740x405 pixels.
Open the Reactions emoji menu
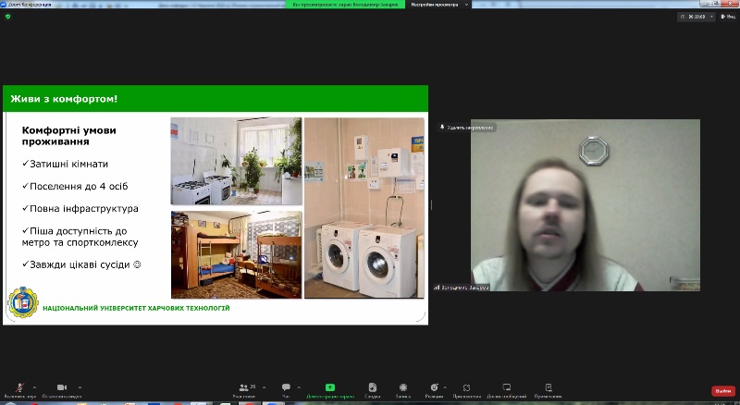(x=434, y=390)
